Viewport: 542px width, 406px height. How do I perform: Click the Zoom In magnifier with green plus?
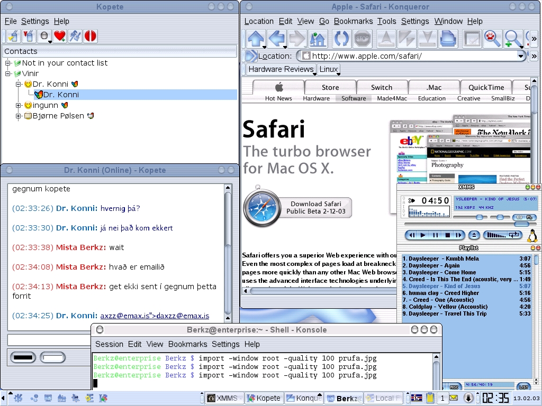coord(512,38)
